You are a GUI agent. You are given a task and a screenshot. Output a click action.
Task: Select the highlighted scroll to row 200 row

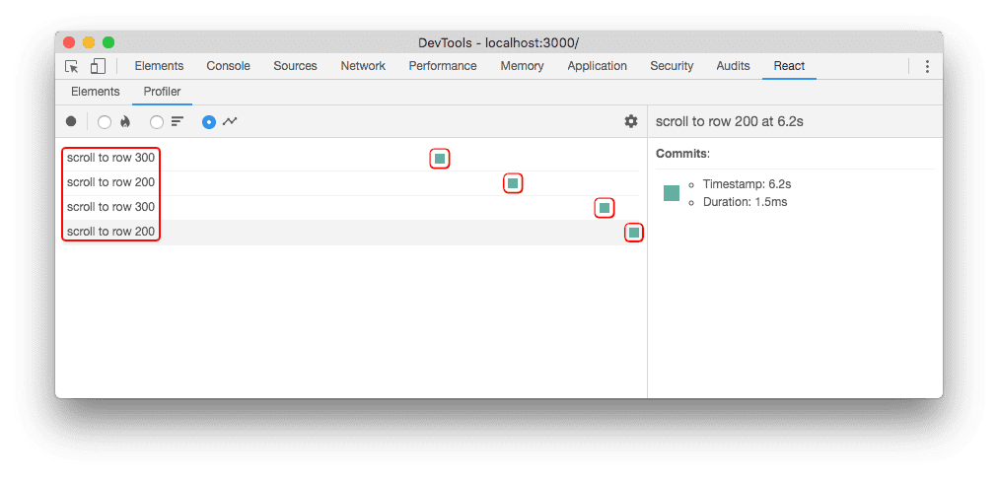[x=351, y=233]
